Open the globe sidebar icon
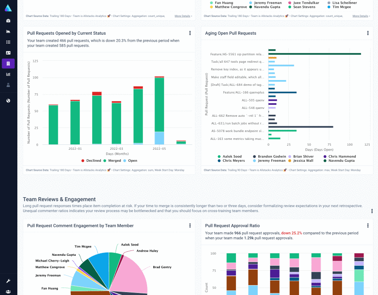The width and height of the screenshot is (378, 295). pos(8,101)
